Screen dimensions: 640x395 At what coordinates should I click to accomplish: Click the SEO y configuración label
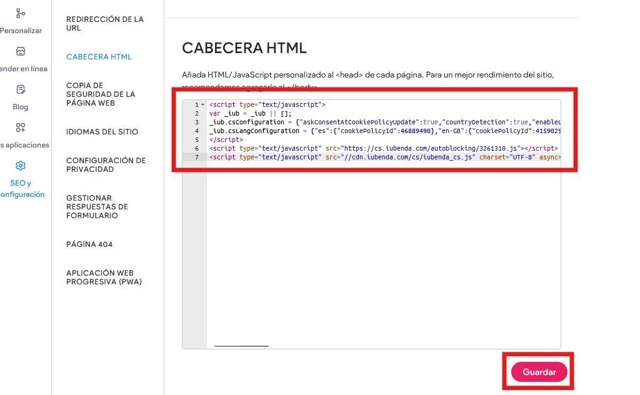coord(22,189)
